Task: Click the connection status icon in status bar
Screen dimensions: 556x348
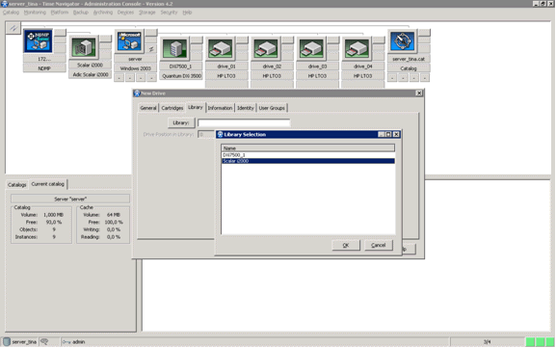Action: [44, 341]
